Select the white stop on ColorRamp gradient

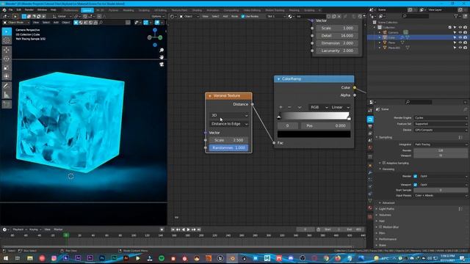349,117
